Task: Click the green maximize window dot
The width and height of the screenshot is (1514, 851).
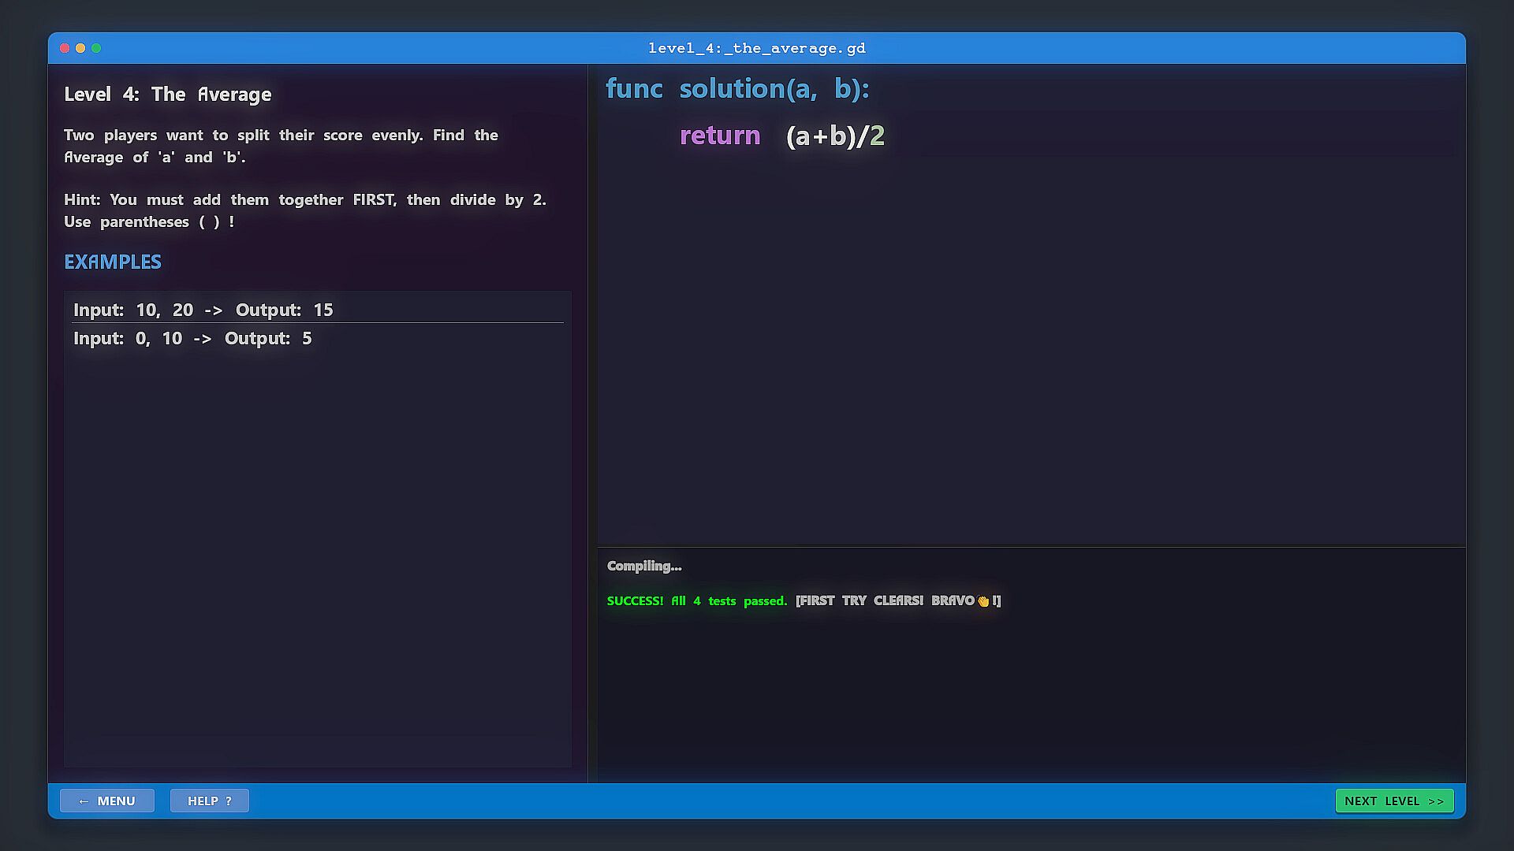Action: click(x=96, y=48)
